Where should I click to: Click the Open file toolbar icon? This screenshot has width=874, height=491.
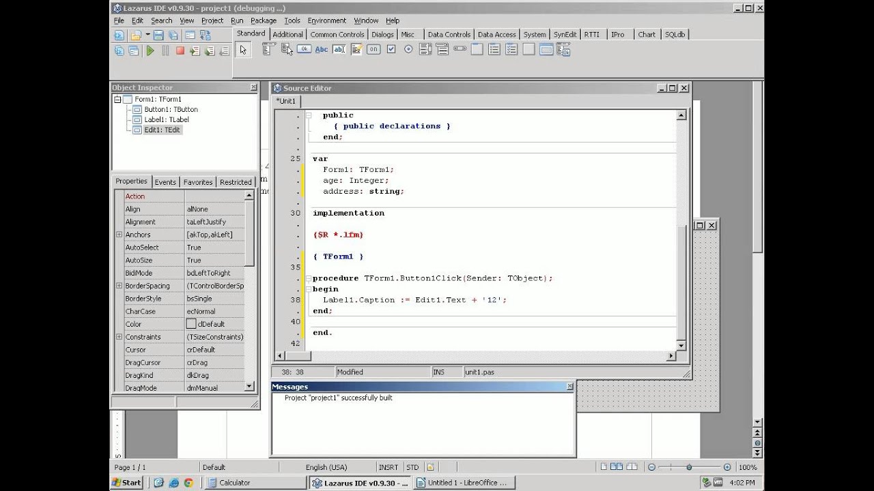tap(136, 35)
